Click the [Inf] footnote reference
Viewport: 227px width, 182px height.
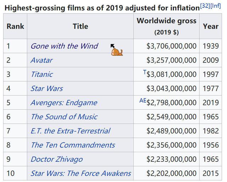tap(216, 5)
